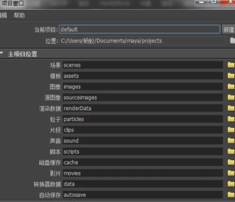
Task: Edit the 转换器数据 data field
Action: [x=143, y=184]
